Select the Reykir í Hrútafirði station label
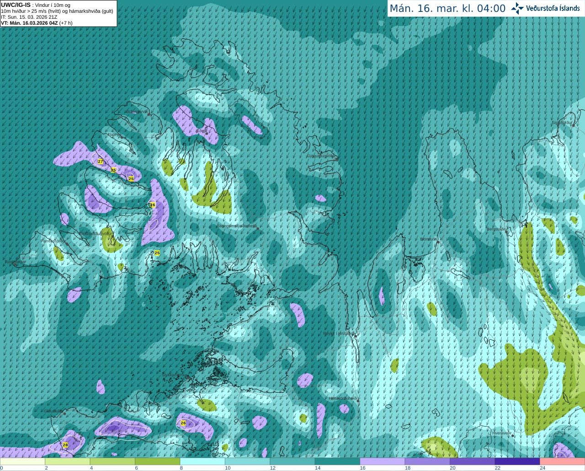Image resolution: width=585 pixels, height=471 pixels. click(339, 333)
